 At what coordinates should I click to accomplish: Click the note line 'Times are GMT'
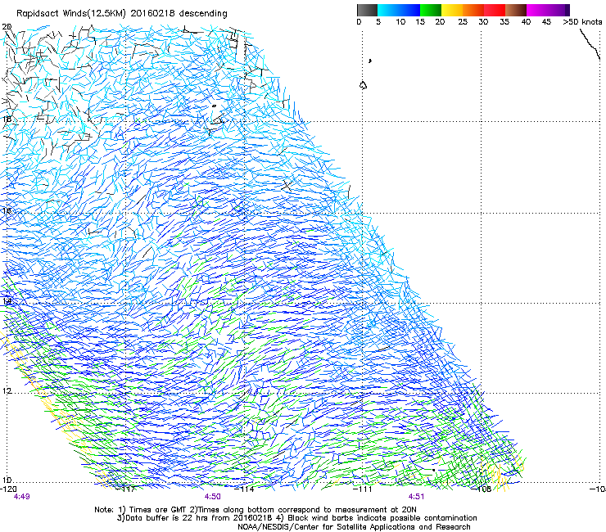tap(158, 510)
